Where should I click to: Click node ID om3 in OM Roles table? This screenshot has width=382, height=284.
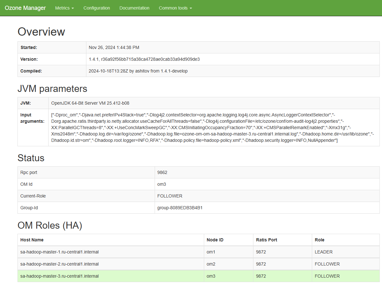tap(229, 276)
